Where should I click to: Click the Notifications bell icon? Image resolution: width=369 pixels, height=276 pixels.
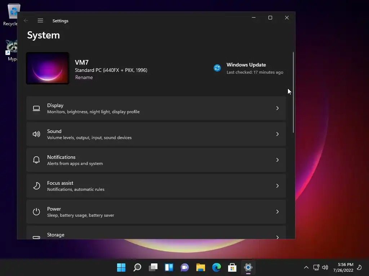(36, 160)
